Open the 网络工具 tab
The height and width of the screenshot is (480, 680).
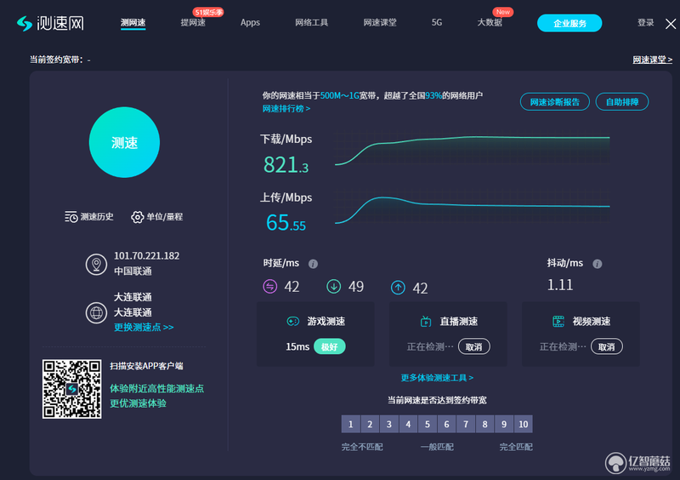coord(311,23)
